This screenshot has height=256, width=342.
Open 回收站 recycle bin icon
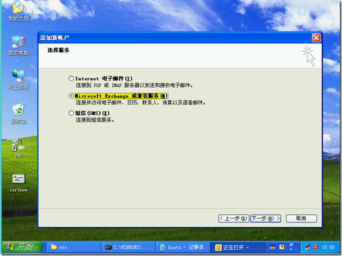[x=18, y=114]
